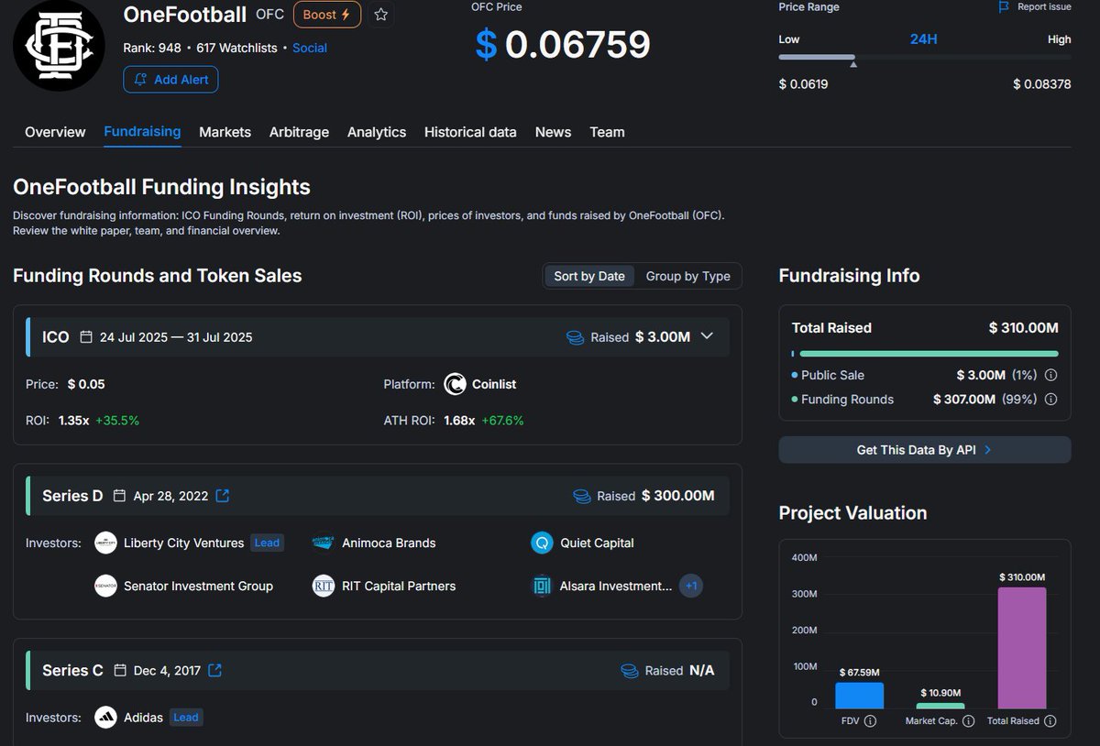This screenshot has width=1100, height=746.
Task: Add OneFootball to favorites with star icon
Action: 381,15
